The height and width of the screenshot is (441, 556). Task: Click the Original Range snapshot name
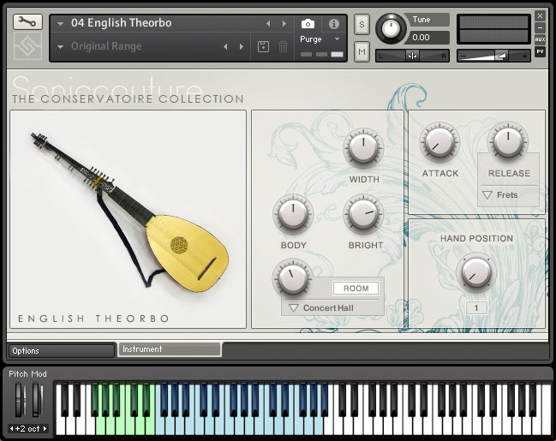[106, 46]
